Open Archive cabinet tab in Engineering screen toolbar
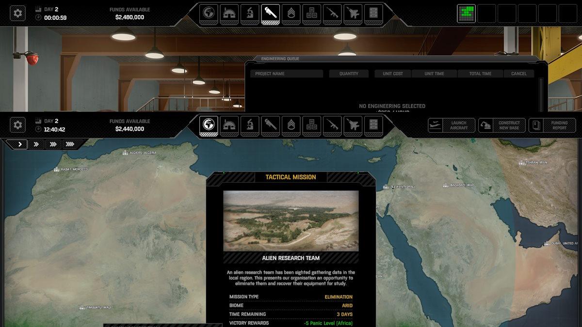The width and height of the screenshot is (582, 327). tap(373, 14)
